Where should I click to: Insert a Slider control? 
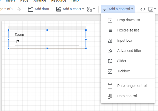[x=122, y=61]
